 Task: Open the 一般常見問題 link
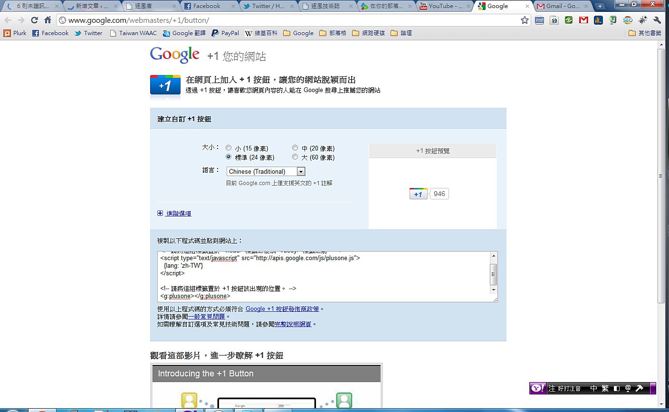click(207, 317)
